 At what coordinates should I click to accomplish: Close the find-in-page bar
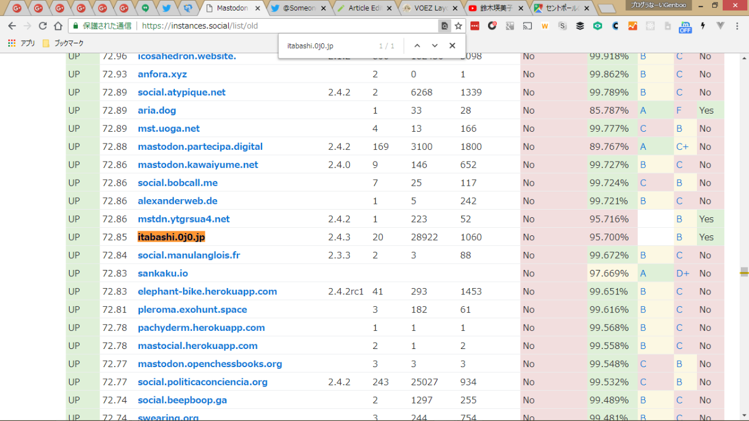pyautogui.click(x=452, y=46)
